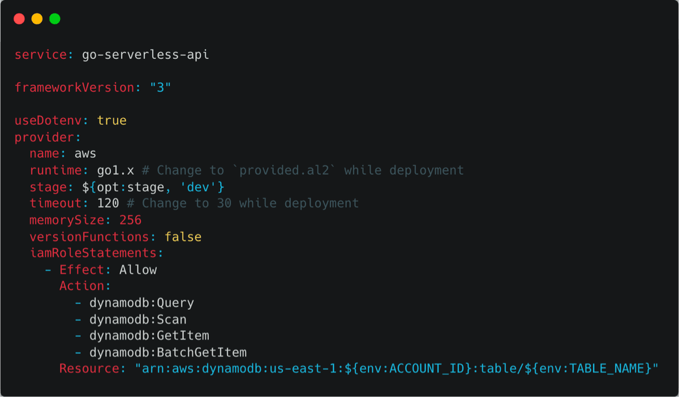The width and height of the screenshot is (679, 397).
Task: Click the comment mentioning provided.al2
Action: 310,170
